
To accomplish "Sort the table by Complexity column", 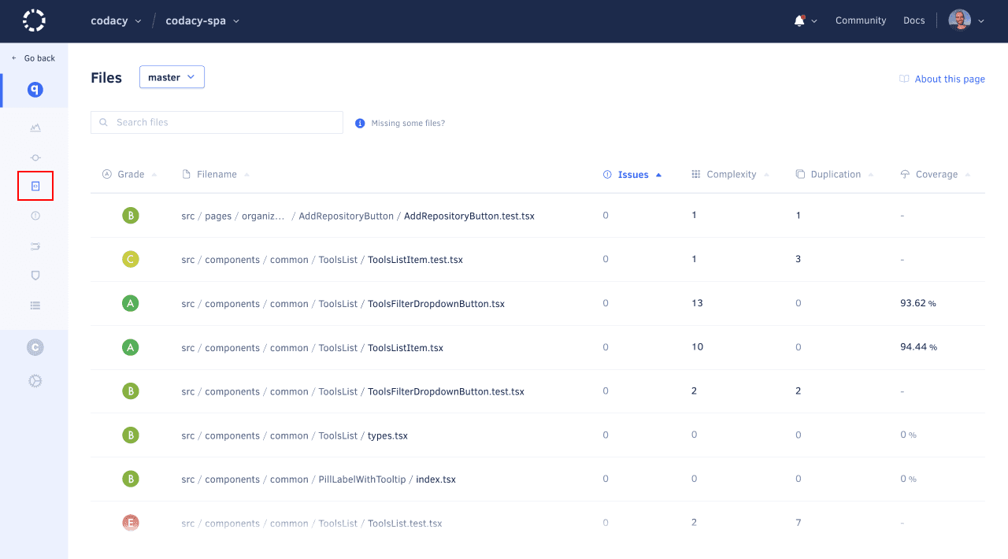I will (731, 175).
